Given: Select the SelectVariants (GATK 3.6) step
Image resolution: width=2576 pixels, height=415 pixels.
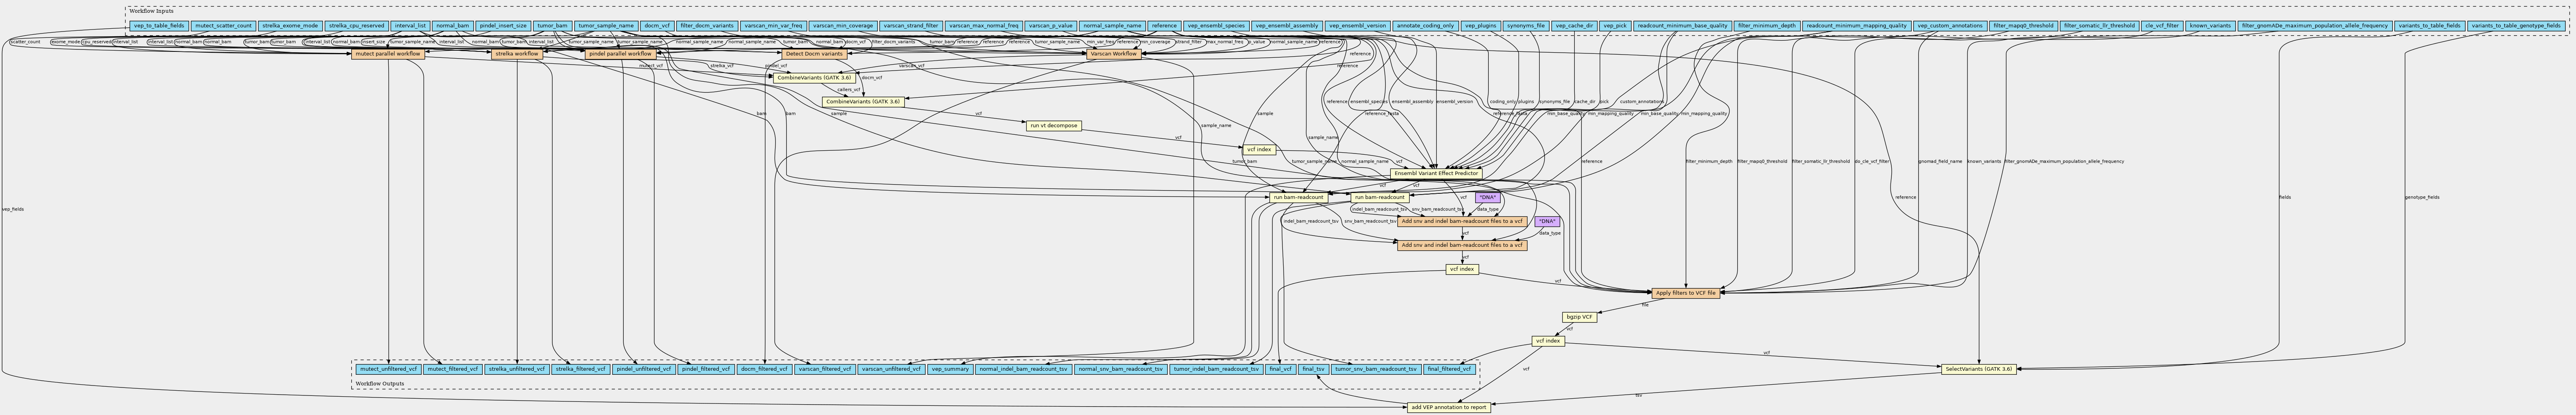Looking at the screenshot, I should (1979, 369).
